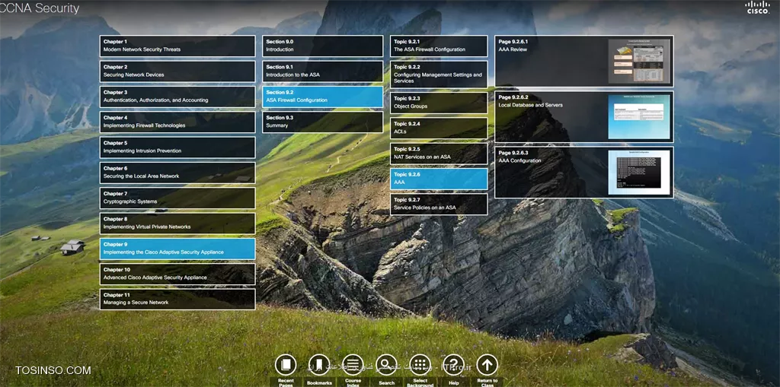Click the Page 9.2.6.2 Local Database and Servers title
Viewport: 780px width, 387px height.
530,101
